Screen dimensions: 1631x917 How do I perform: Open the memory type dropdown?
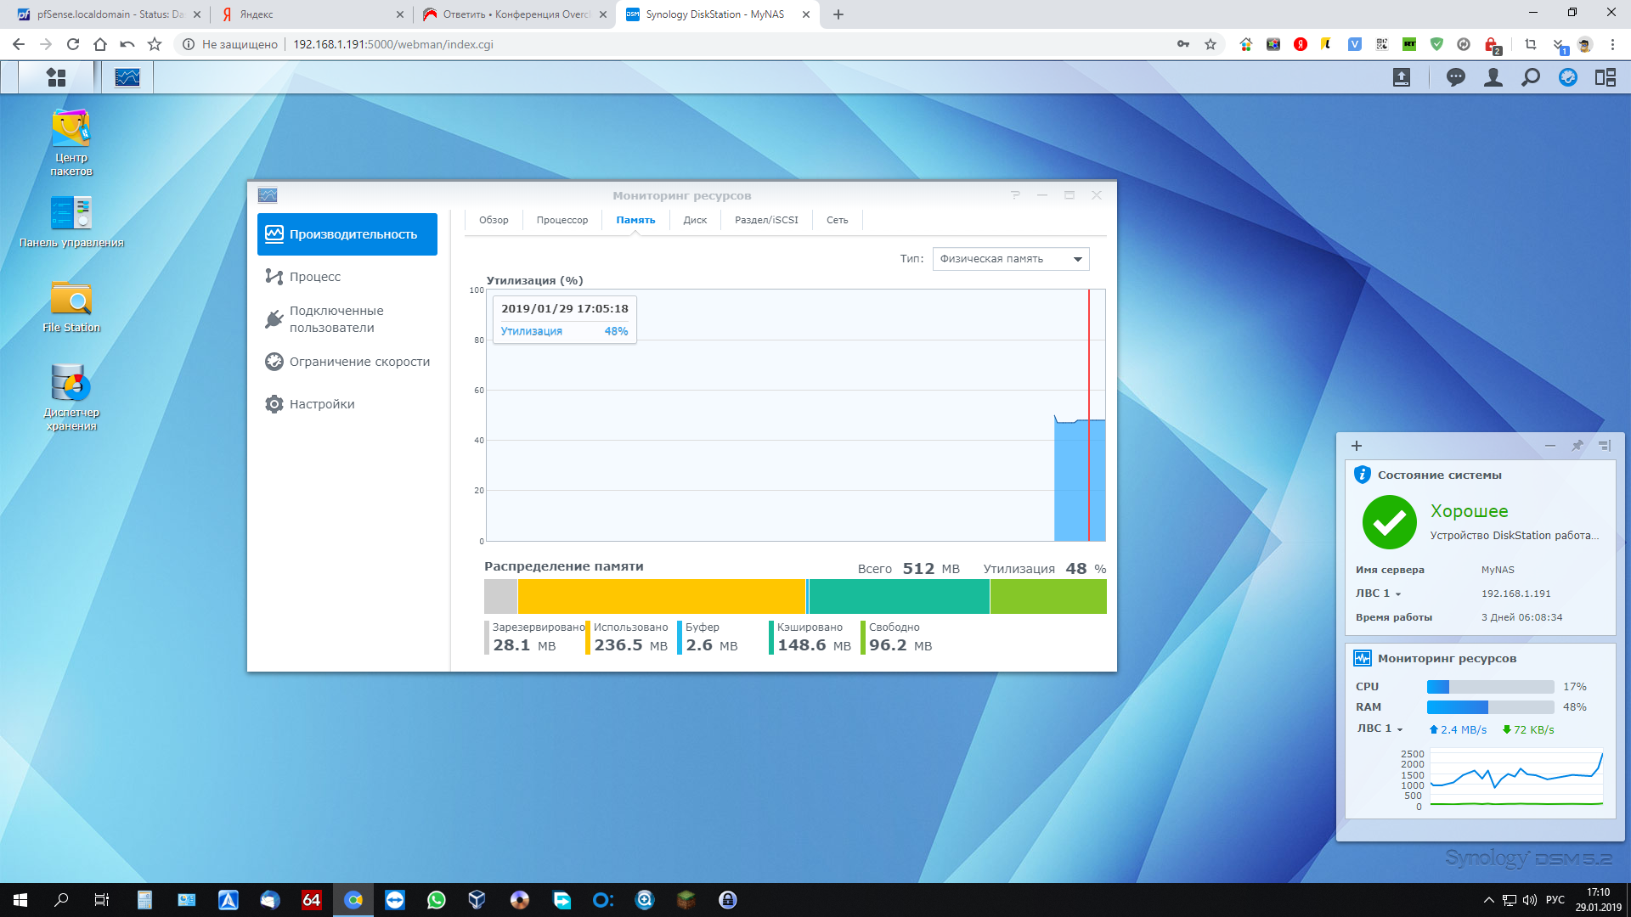(1010, 259)
